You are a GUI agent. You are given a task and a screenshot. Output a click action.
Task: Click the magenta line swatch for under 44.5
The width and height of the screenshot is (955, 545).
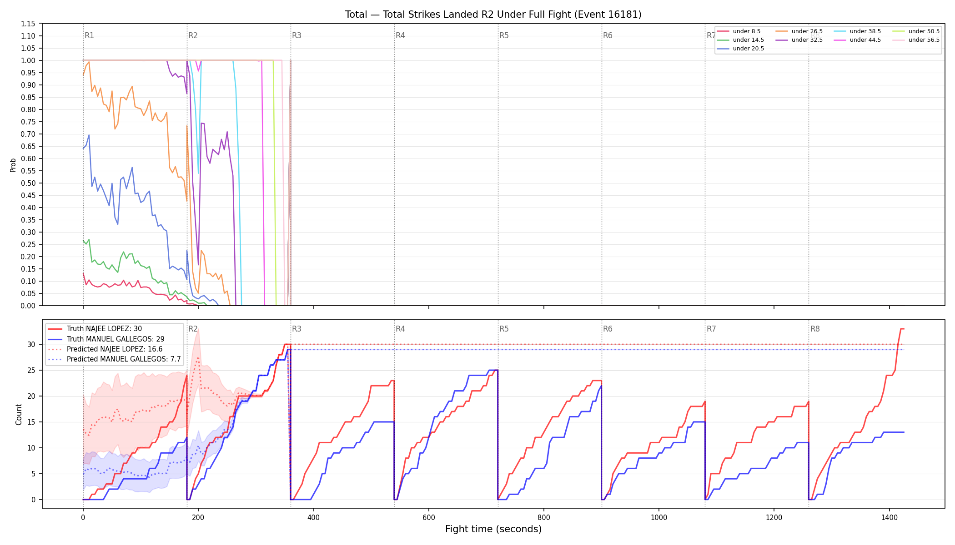pyautogui.click(x=840, y=40)
